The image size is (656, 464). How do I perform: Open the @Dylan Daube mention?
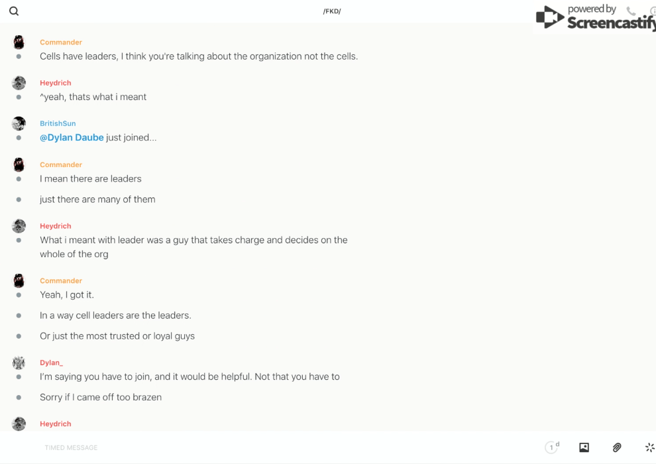(72, 138)
